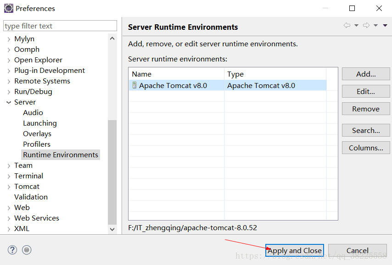Expand the Web tree node
This screenshot has width=392, height=265.
[x=9, y=208]
